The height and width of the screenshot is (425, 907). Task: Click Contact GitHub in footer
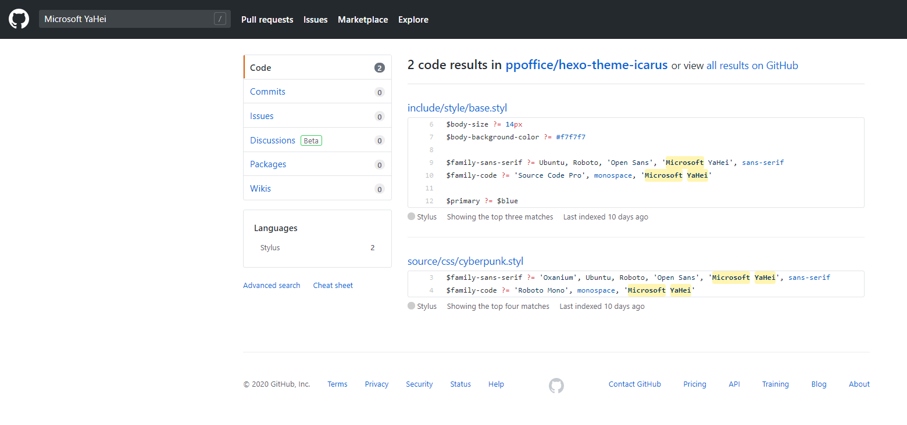pyautogui.click(x=634, y=384)
